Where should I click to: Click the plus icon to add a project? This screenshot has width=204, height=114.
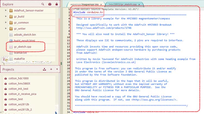(51, 69)
